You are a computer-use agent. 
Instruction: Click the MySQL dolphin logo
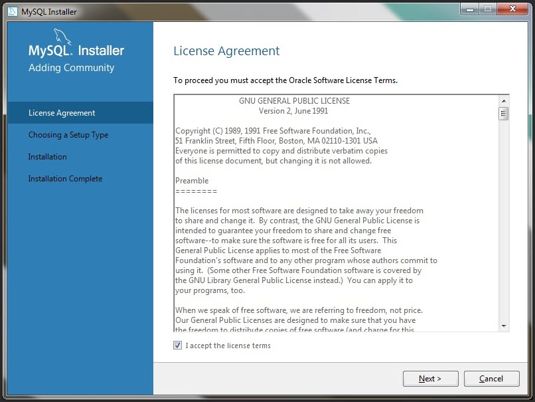[x=62, y=37]
